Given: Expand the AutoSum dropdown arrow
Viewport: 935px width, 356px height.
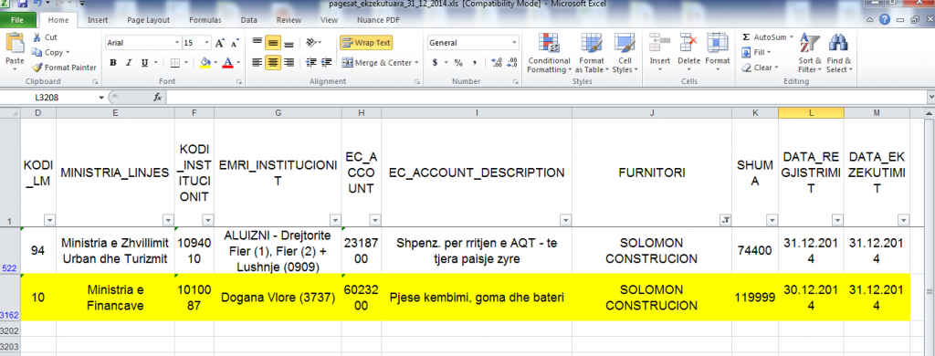Looking at the screenshot, I should coord(792,37).
